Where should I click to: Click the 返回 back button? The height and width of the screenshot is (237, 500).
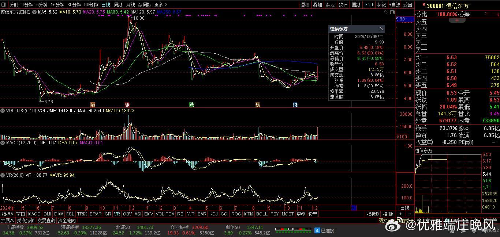click(x=407, y=5)
